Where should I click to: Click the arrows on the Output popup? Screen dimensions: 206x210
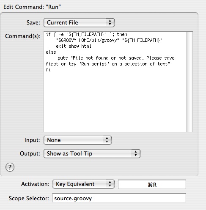[x=136, y=153]
